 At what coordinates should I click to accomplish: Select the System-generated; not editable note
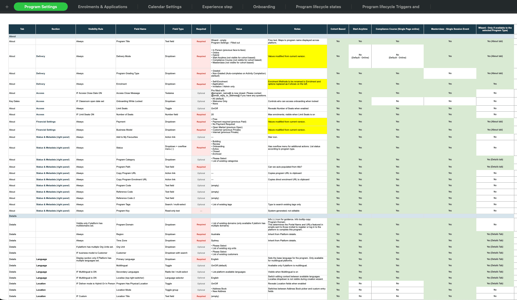297,211
